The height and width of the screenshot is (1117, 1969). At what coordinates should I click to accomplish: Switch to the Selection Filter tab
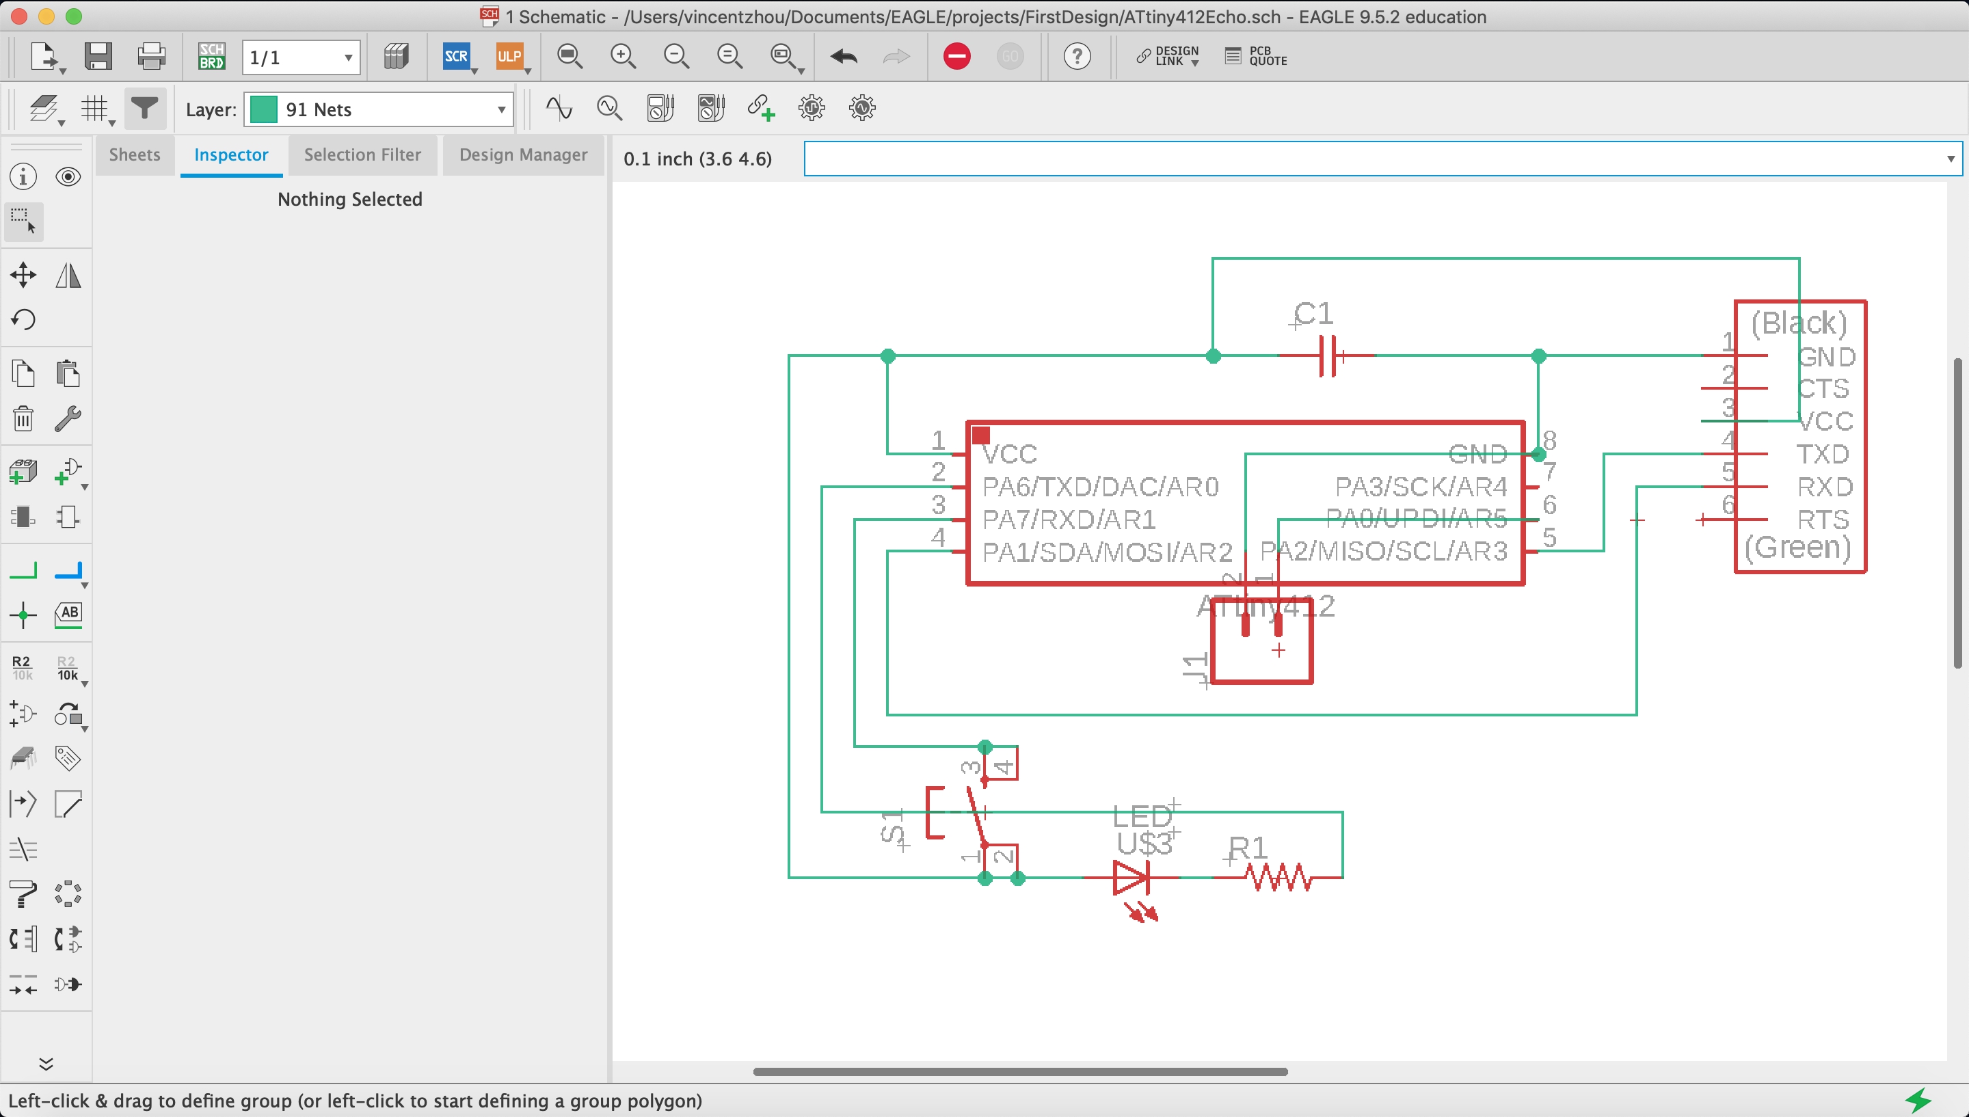pos(362,155)
